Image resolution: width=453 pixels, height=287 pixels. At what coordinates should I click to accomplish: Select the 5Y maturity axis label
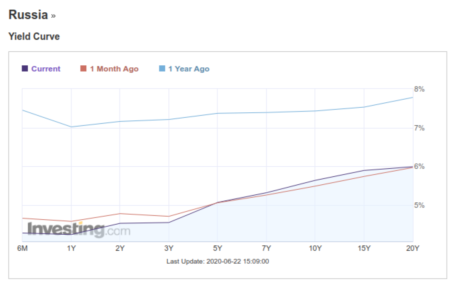click(217, 249)
